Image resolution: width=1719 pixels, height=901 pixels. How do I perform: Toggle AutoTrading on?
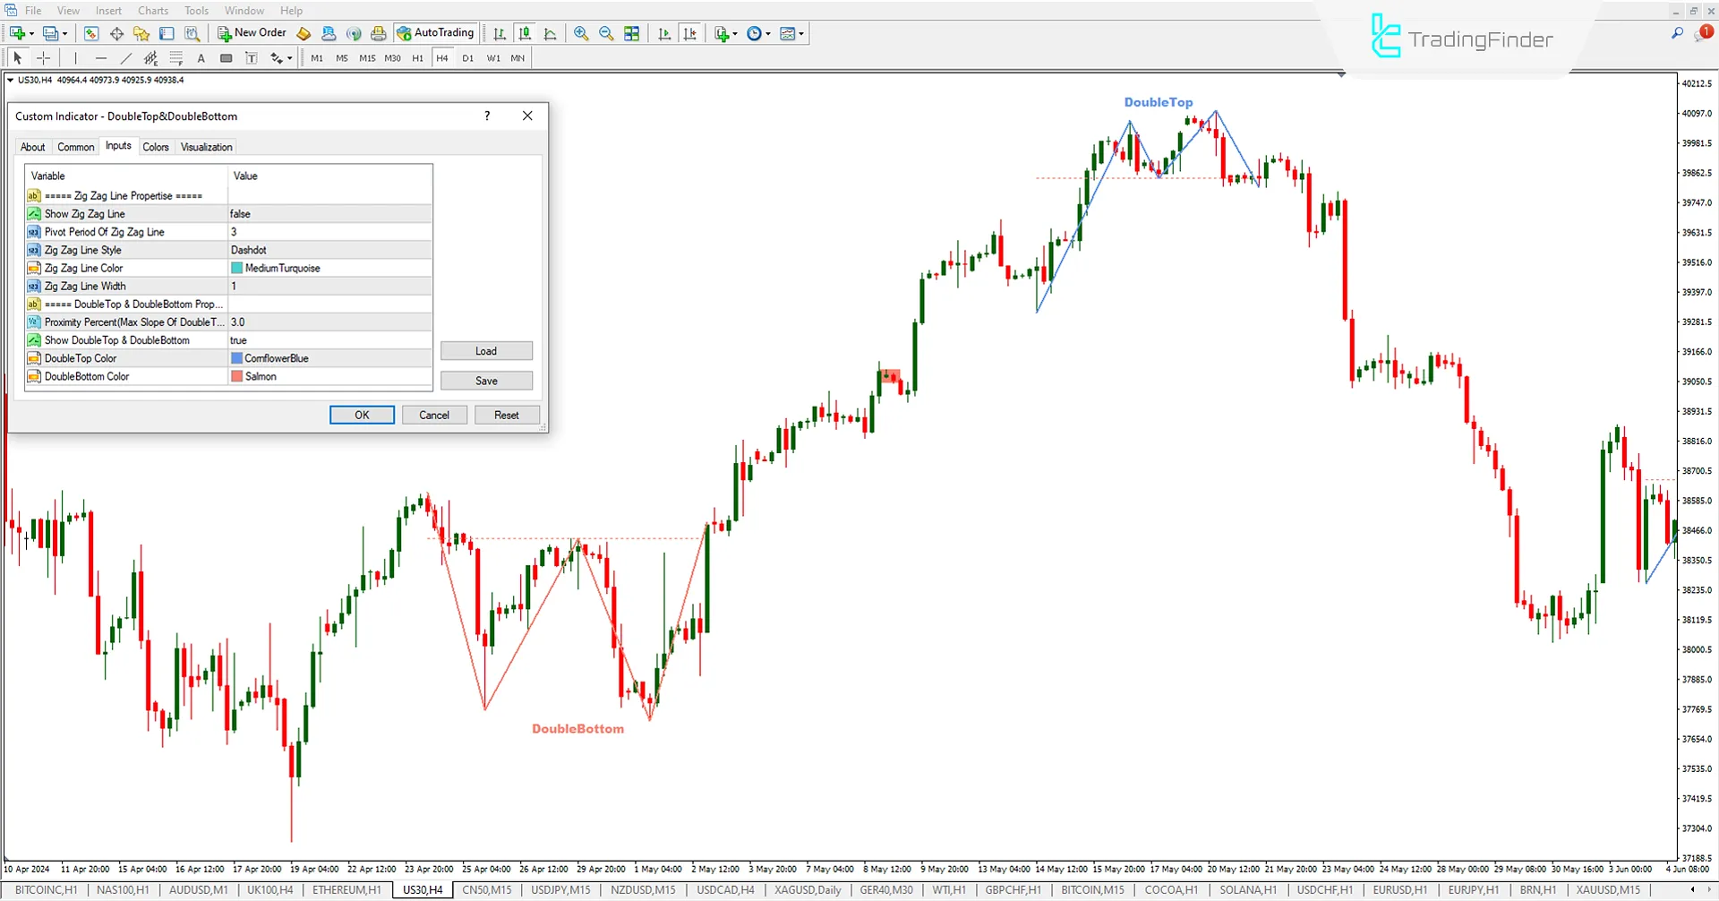tap(436, 32)
